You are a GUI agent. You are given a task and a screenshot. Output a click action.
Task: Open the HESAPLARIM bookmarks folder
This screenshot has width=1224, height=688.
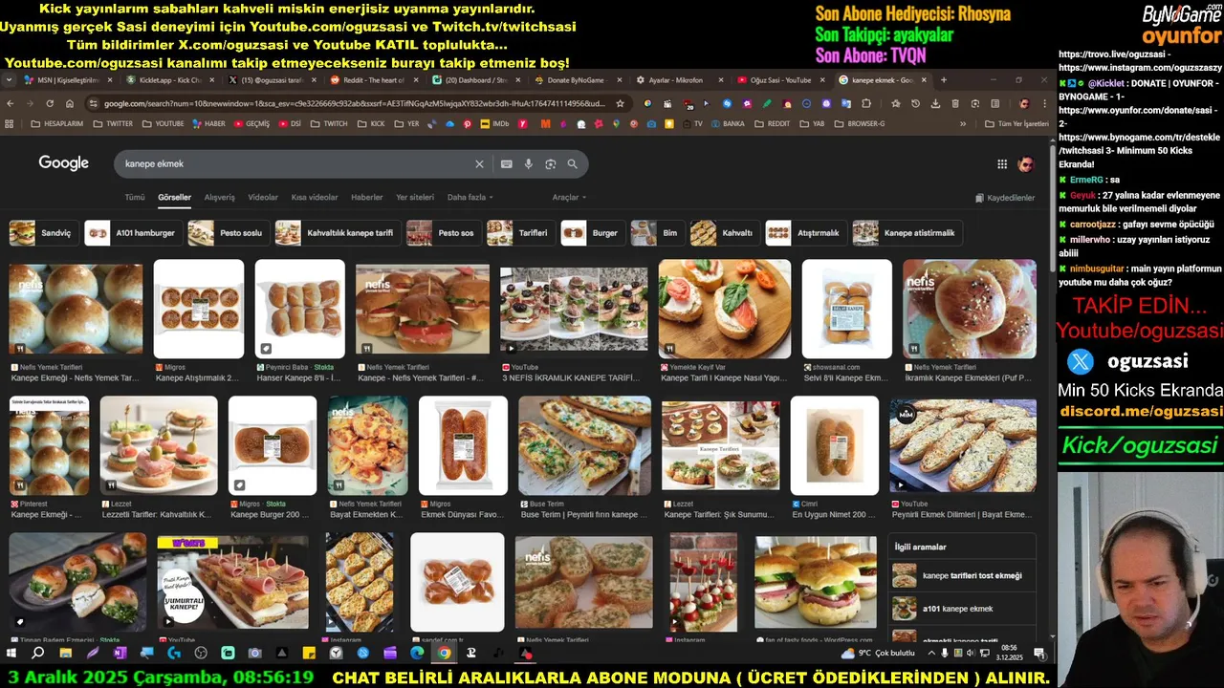click(56, 124)
